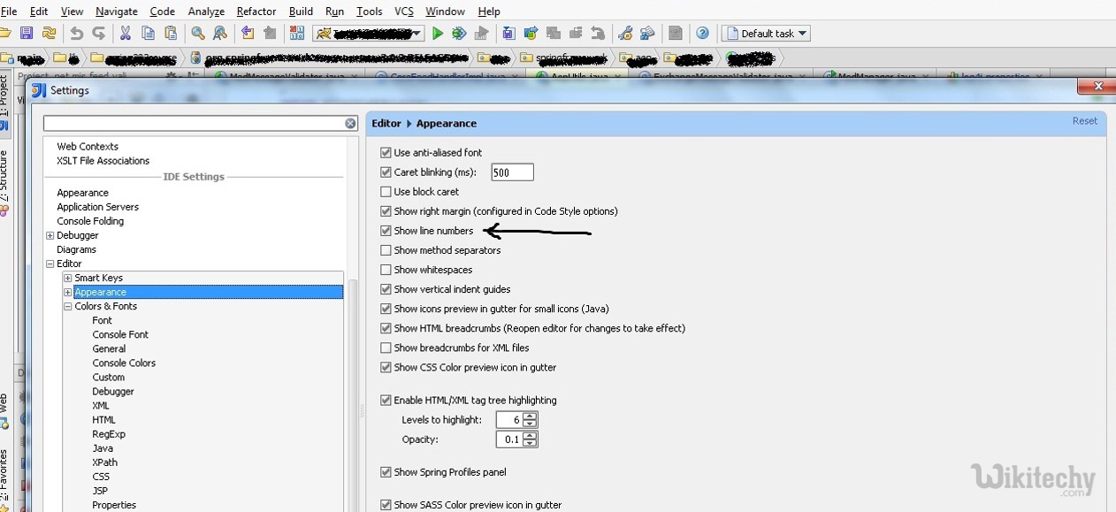This screenshot has height=512, width=1116.
Task: Click the Undo arrow icon
Action: [x=77, y=34]
